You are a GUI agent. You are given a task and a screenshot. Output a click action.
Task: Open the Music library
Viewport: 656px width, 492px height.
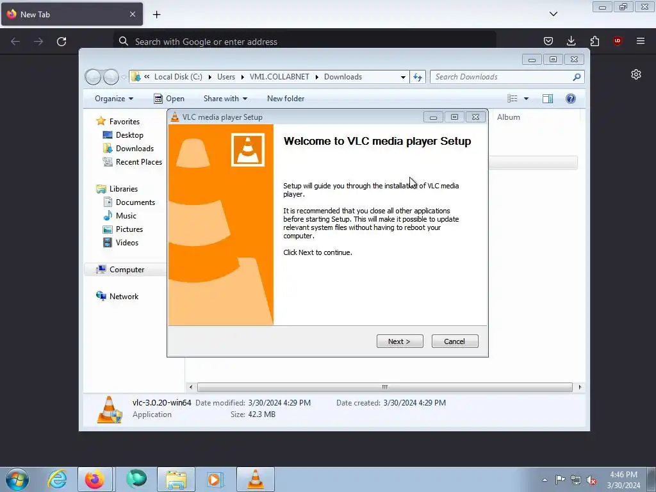[x=126, y=216]
